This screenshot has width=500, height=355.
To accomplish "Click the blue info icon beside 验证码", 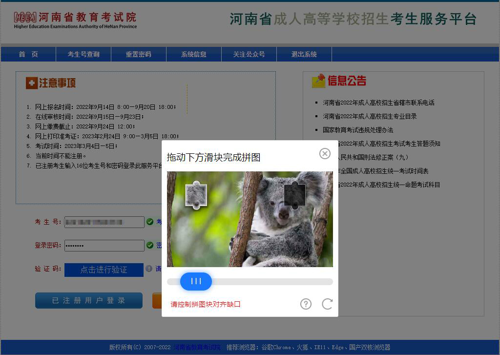I will pyautogui.click(x=149, y=269).
